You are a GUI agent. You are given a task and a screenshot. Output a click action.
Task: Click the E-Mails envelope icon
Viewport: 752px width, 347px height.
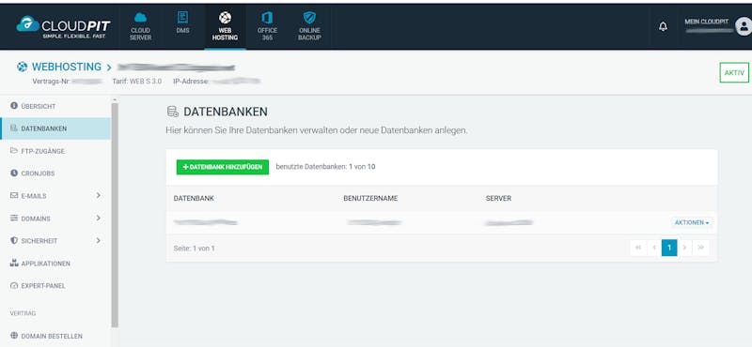14,196
